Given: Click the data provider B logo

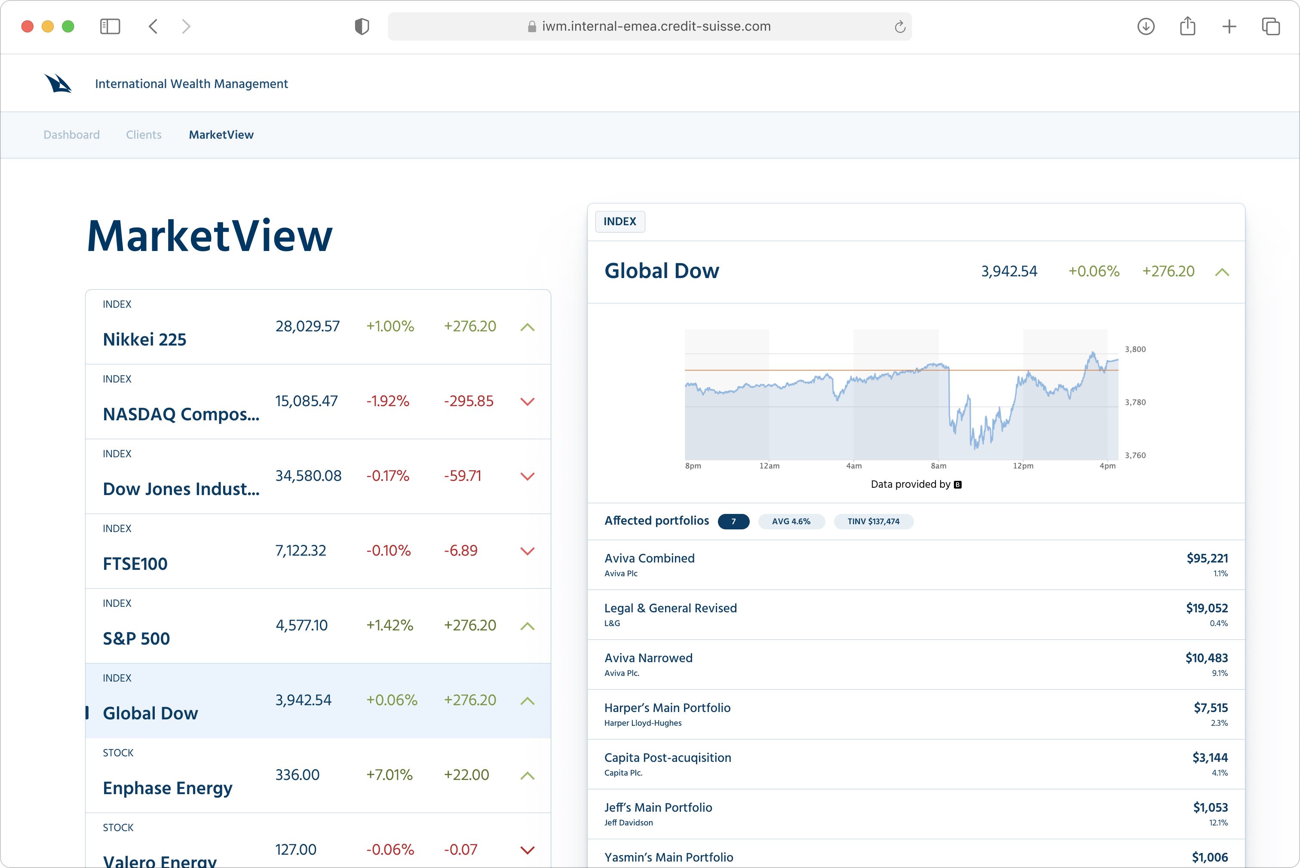Looking at the screenshot, I should [x=957, y=485].
